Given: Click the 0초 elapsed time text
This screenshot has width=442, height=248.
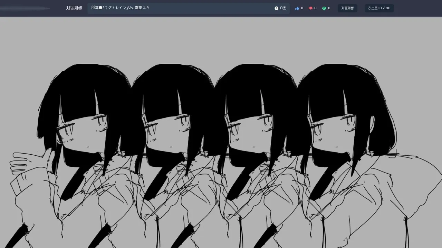Looking at the screenshot, I should [283, 8].
